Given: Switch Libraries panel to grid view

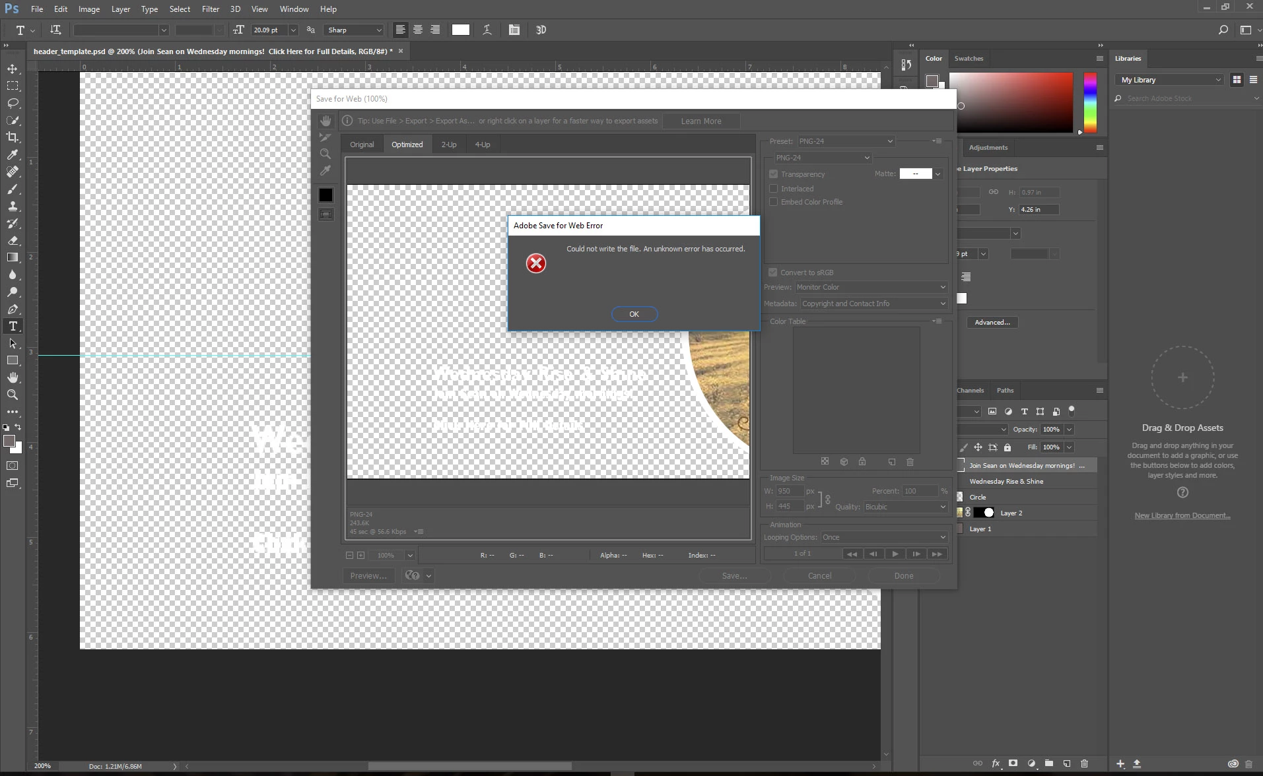Looking at the screenshot, I should coord(1237,80).
